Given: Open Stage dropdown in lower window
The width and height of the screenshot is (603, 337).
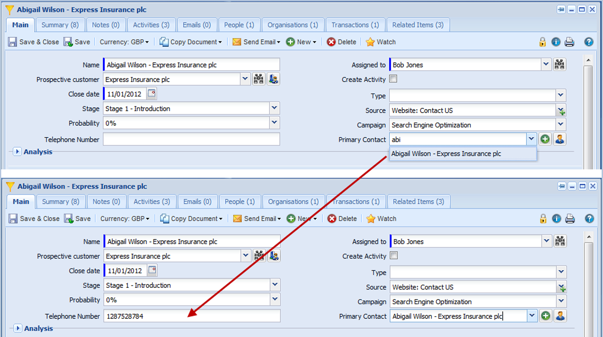Looking at the screenshot, I should pyautogui.click(x=275, y=285).
